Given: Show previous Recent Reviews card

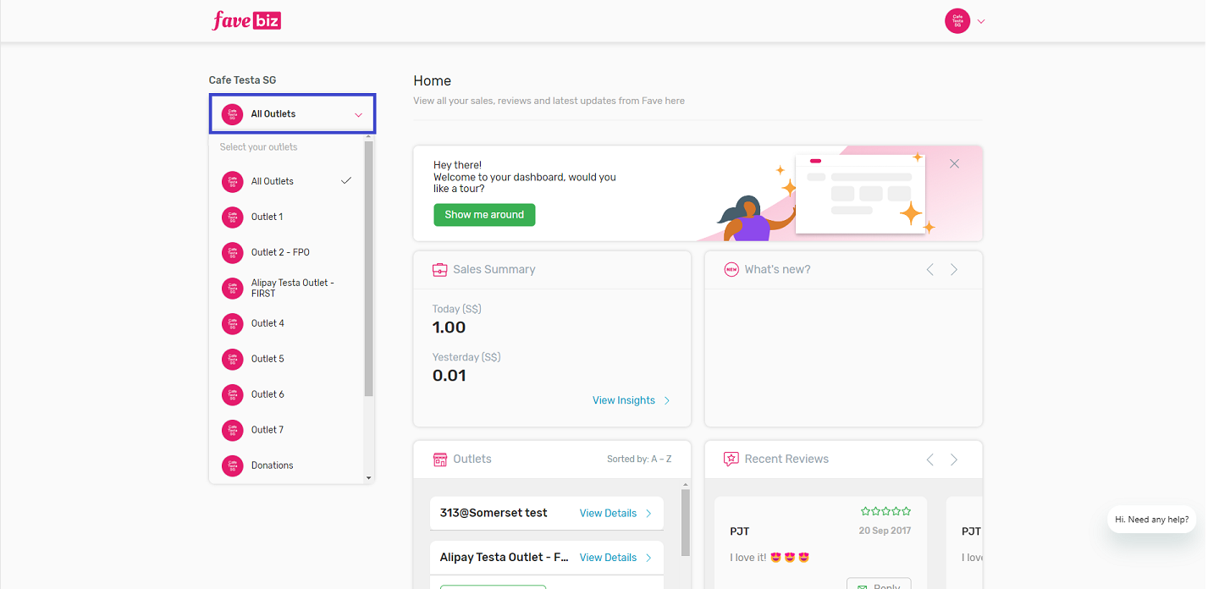Looking at the screenshot, I should pos(930,459).
